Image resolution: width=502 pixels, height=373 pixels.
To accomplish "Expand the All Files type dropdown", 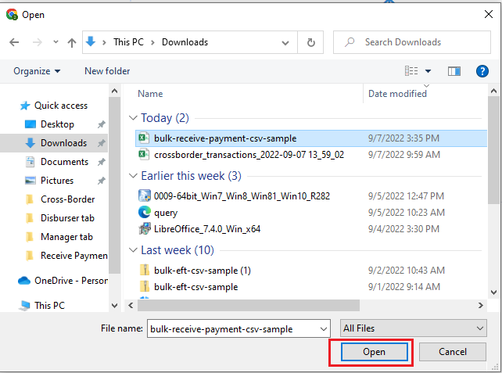I will pyautogui.click(x=414, y=328).
